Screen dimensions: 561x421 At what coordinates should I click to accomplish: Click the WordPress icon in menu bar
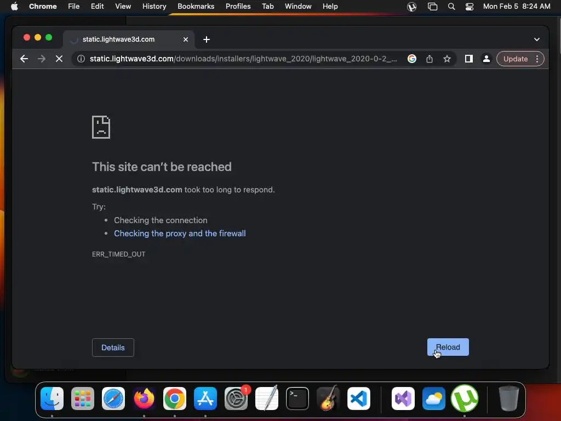[x=412, y=7]
